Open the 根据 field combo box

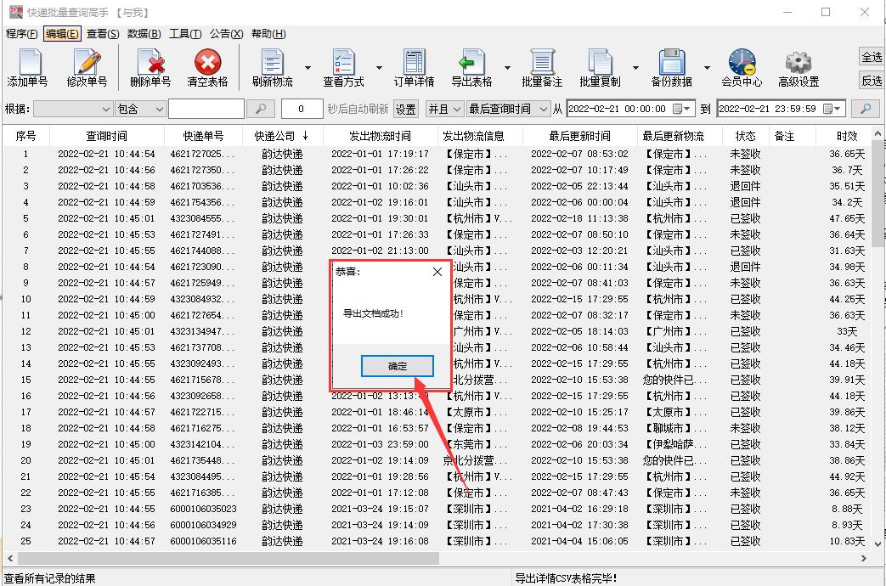coord(72,109)
